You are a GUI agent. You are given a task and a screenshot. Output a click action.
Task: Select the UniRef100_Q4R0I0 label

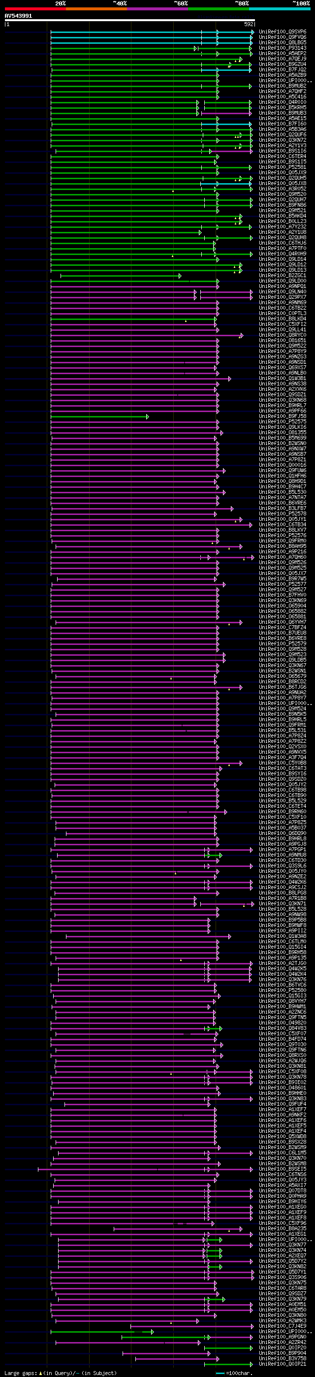coord(283,102)
